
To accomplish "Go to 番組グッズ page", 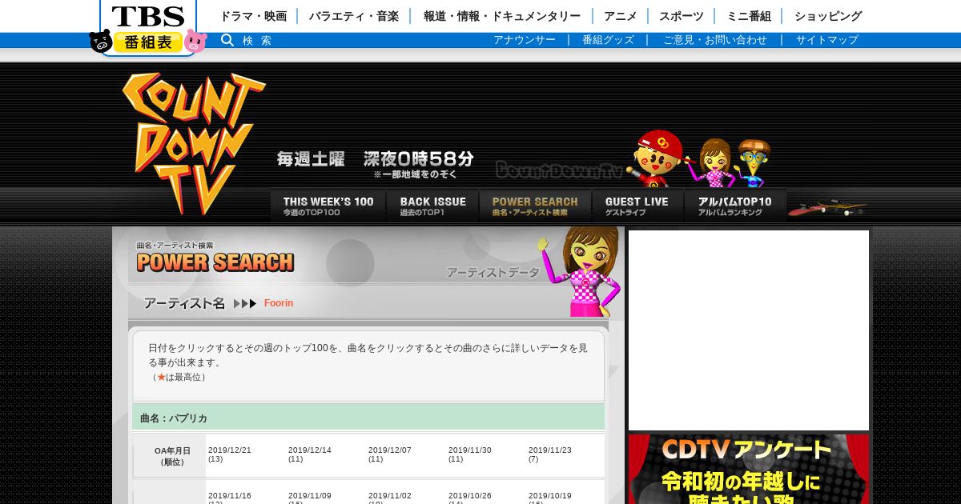I will click(608, 40).
